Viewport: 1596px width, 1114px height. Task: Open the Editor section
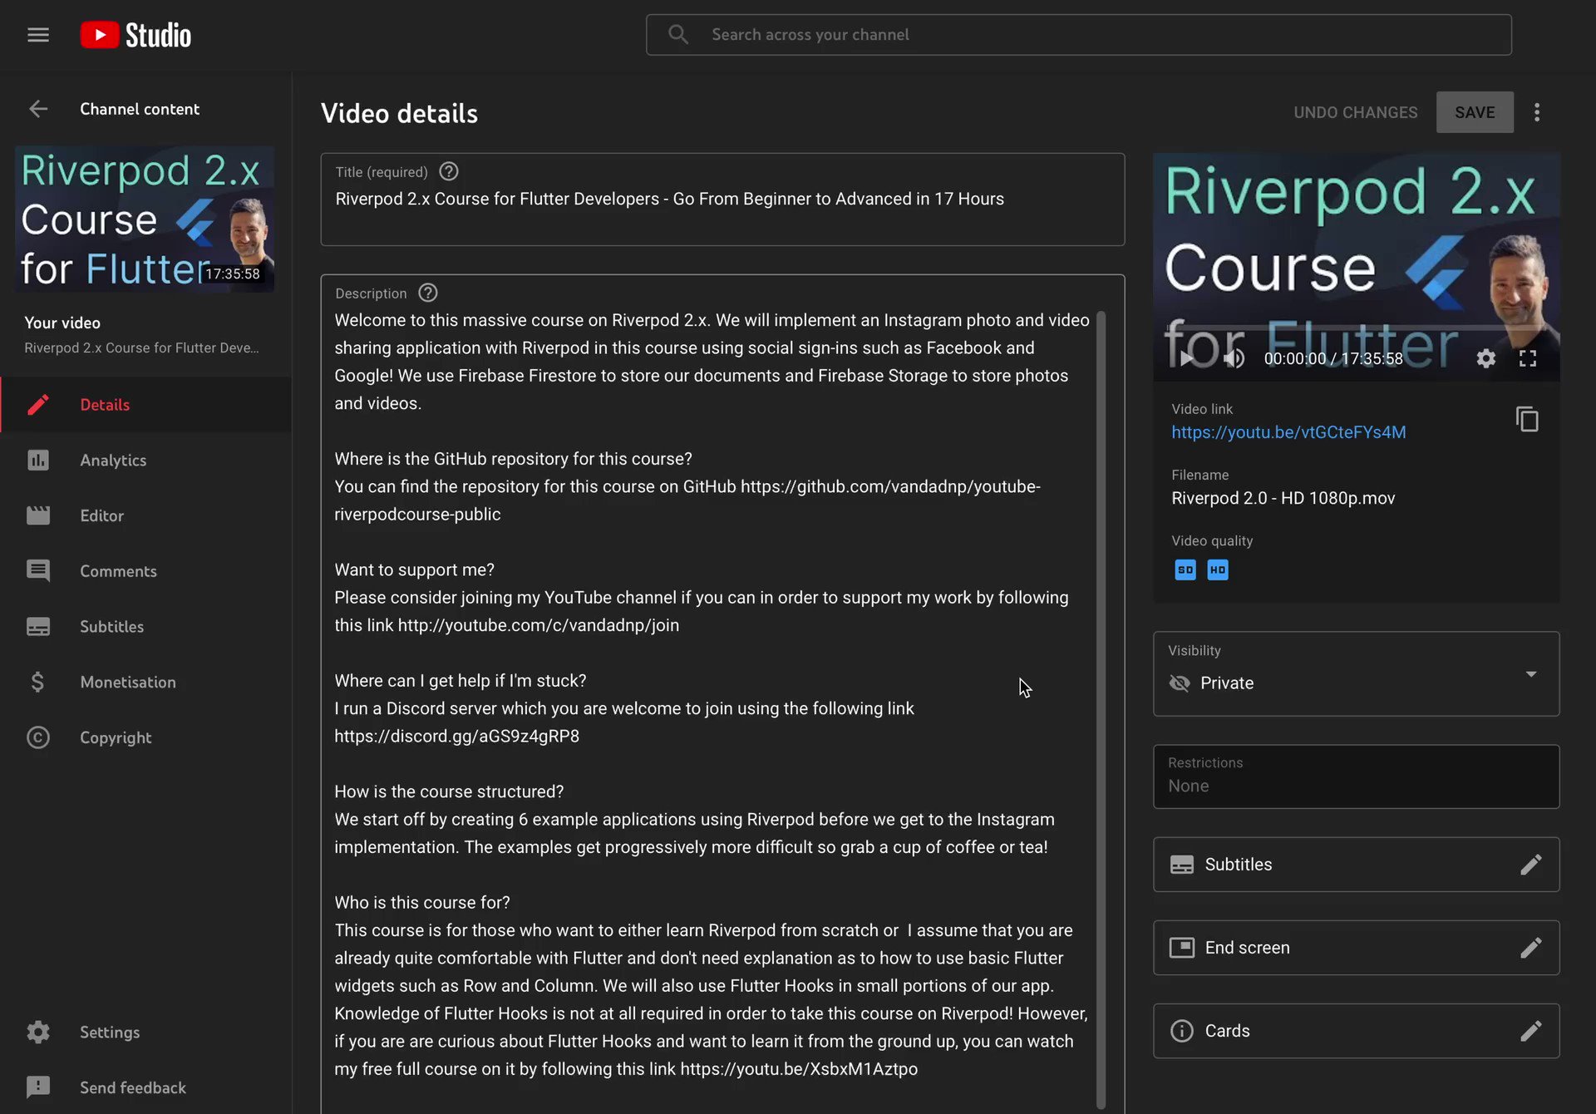(x=146, y=515)
